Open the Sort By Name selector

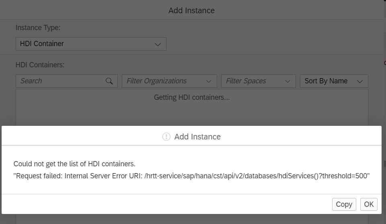334,81
